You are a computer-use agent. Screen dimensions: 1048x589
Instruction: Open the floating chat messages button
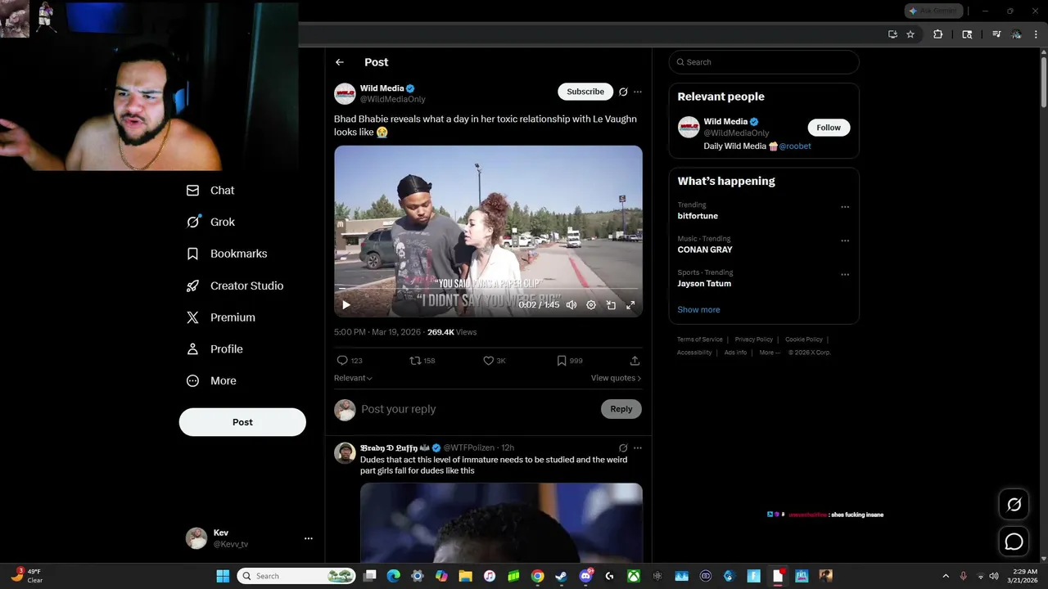click(1014, 542)
